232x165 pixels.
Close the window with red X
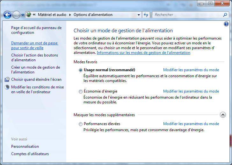coord(222,3)
